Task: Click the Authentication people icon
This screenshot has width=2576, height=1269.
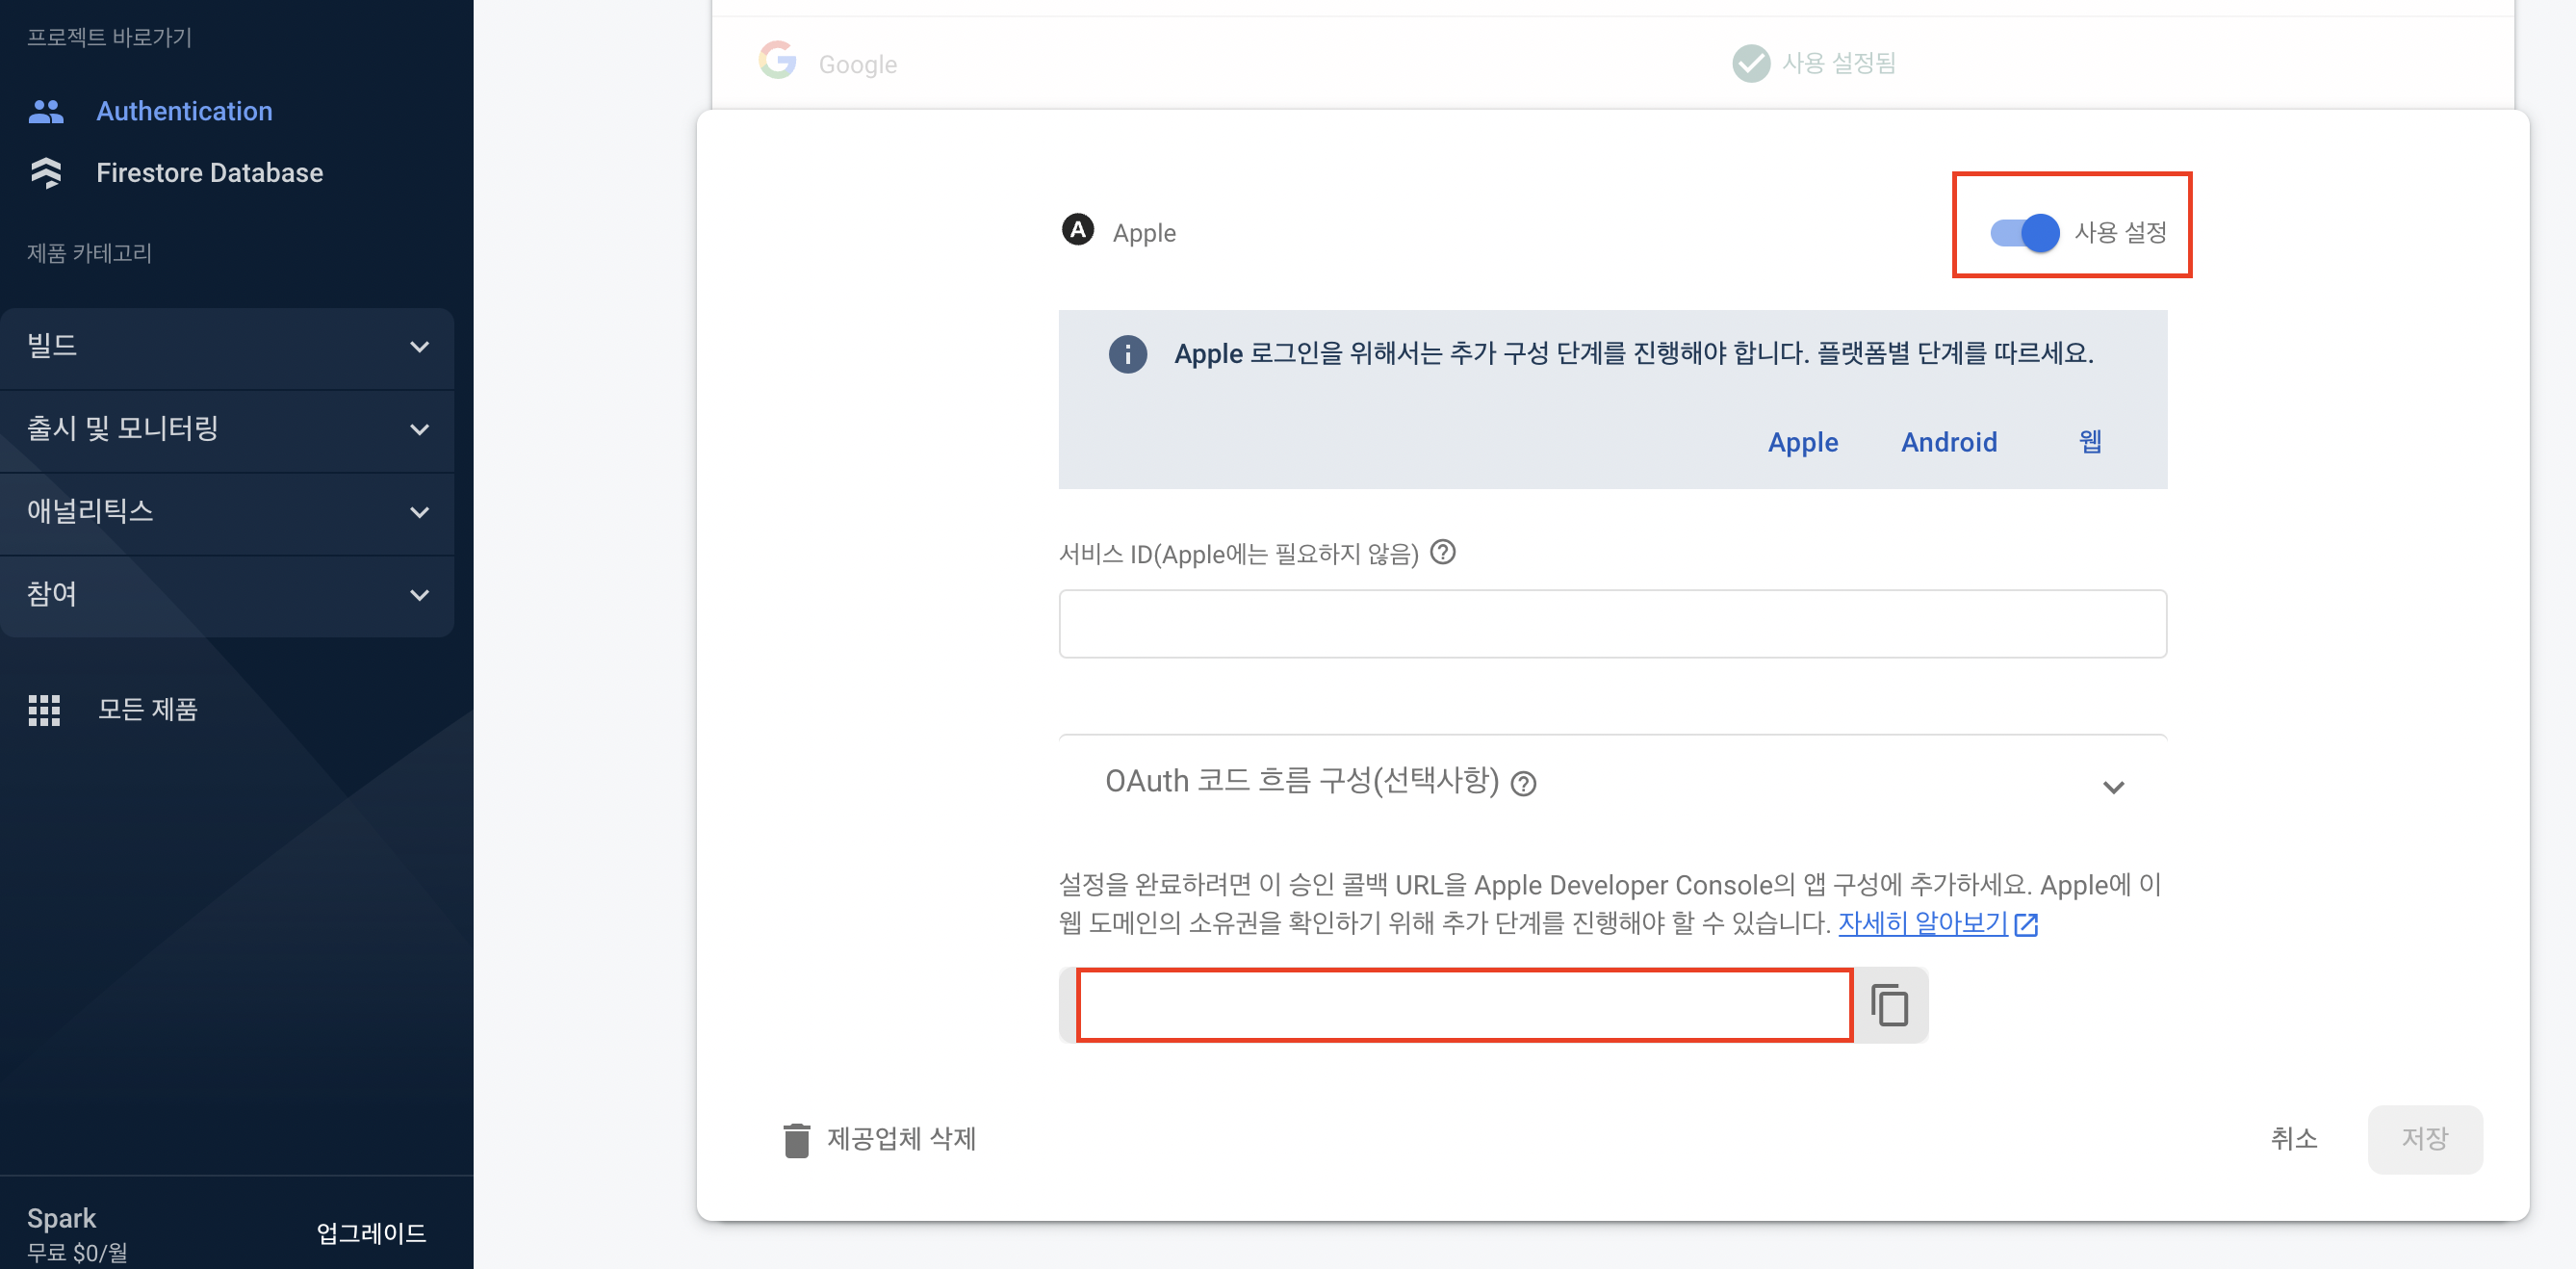Action: [46, 111]
